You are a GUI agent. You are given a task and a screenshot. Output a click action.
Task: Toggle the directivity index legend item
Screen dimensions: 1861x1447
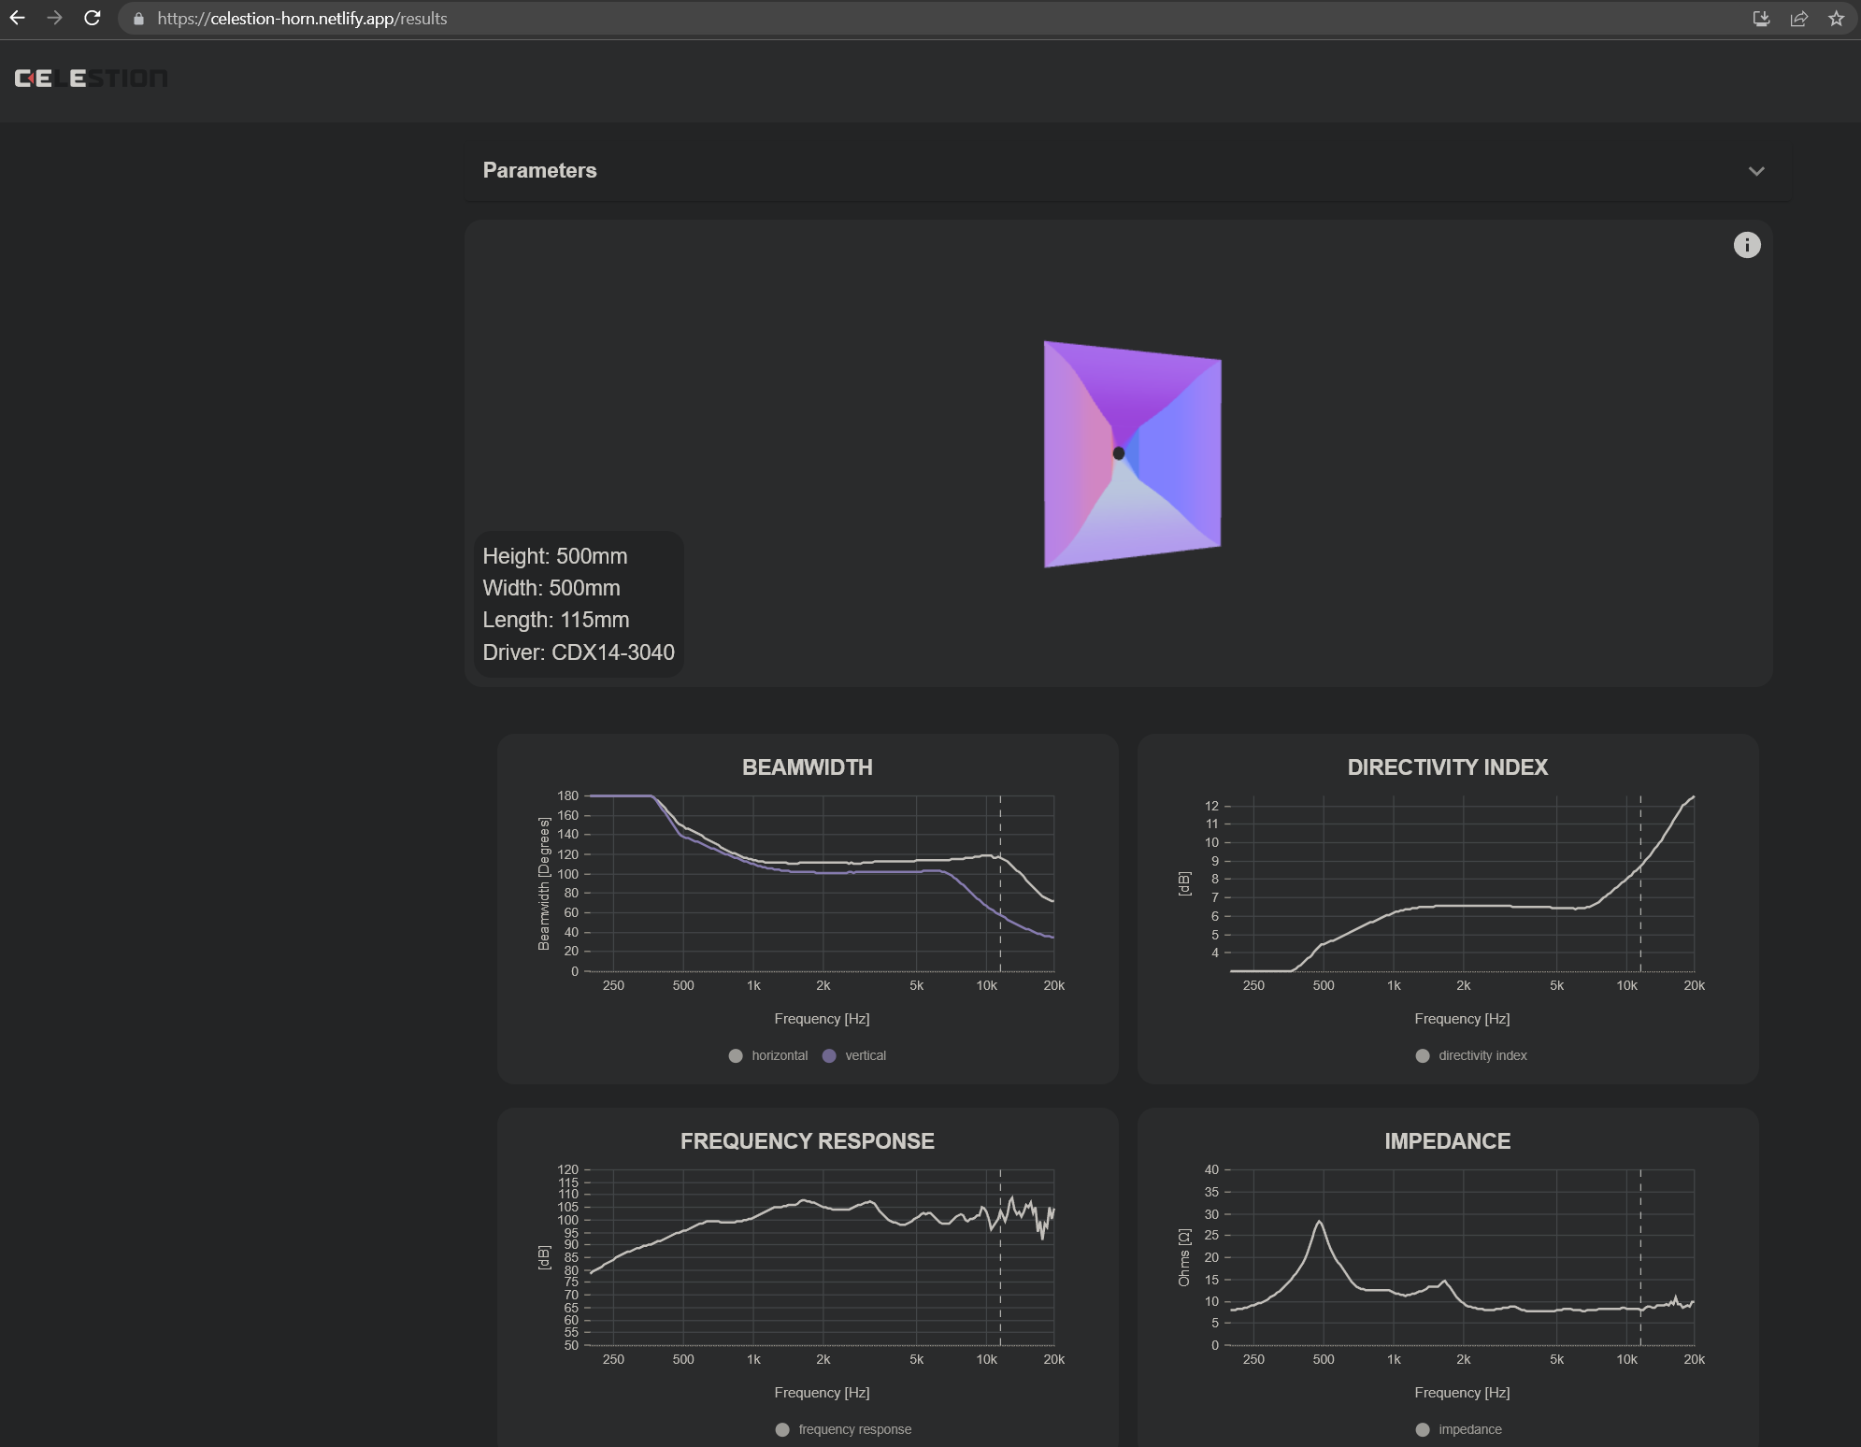(x=1471, y=1055)
